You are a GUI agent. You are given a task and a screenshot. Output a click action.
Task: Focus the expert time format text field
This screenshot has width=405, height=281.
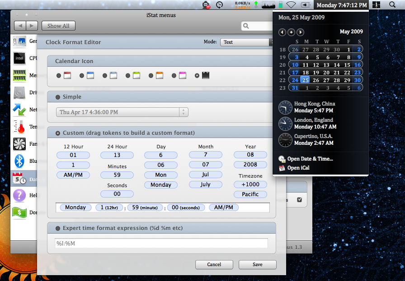pyautogui.click(x=161, y=244)
